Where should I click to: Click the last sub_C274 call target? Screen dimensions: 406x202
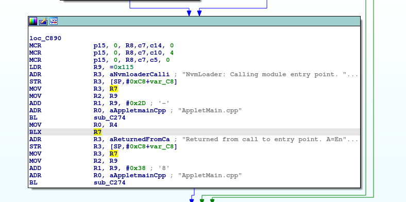pyautogui.click(x=110, y=182)
